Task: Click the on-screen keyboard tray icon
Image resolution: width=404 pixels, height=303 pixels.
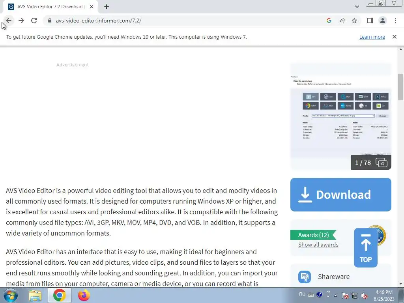Action: tap(311, 295)
